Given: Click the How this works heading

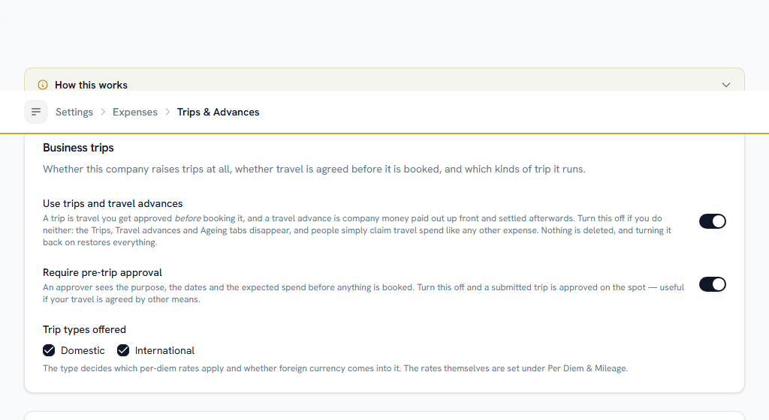Looking at the screenshot, I should (91, 85).
